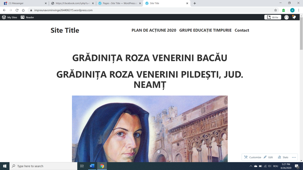Open GRUPE EDUCAȚIE TIMPURIE menu link
Image resolution: width=303 pixels, height=170 pixels.
click(x=205, y=30)
